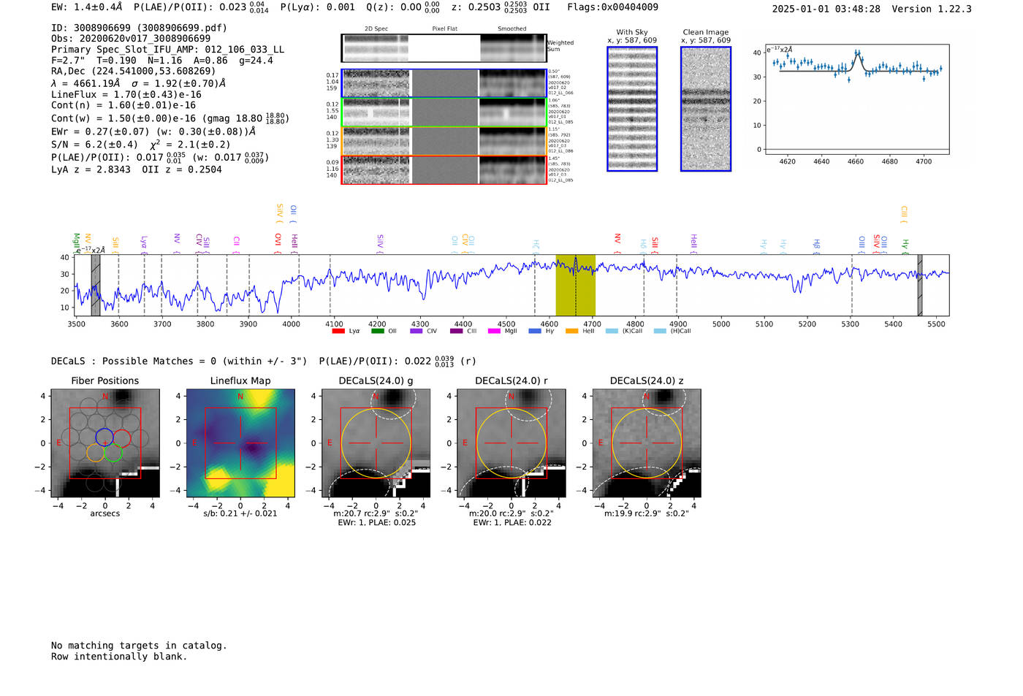Click the 'EWr: 1. PLAE: 0.022' caption
The image size is (1023, 696).
(x=512, y=522)
